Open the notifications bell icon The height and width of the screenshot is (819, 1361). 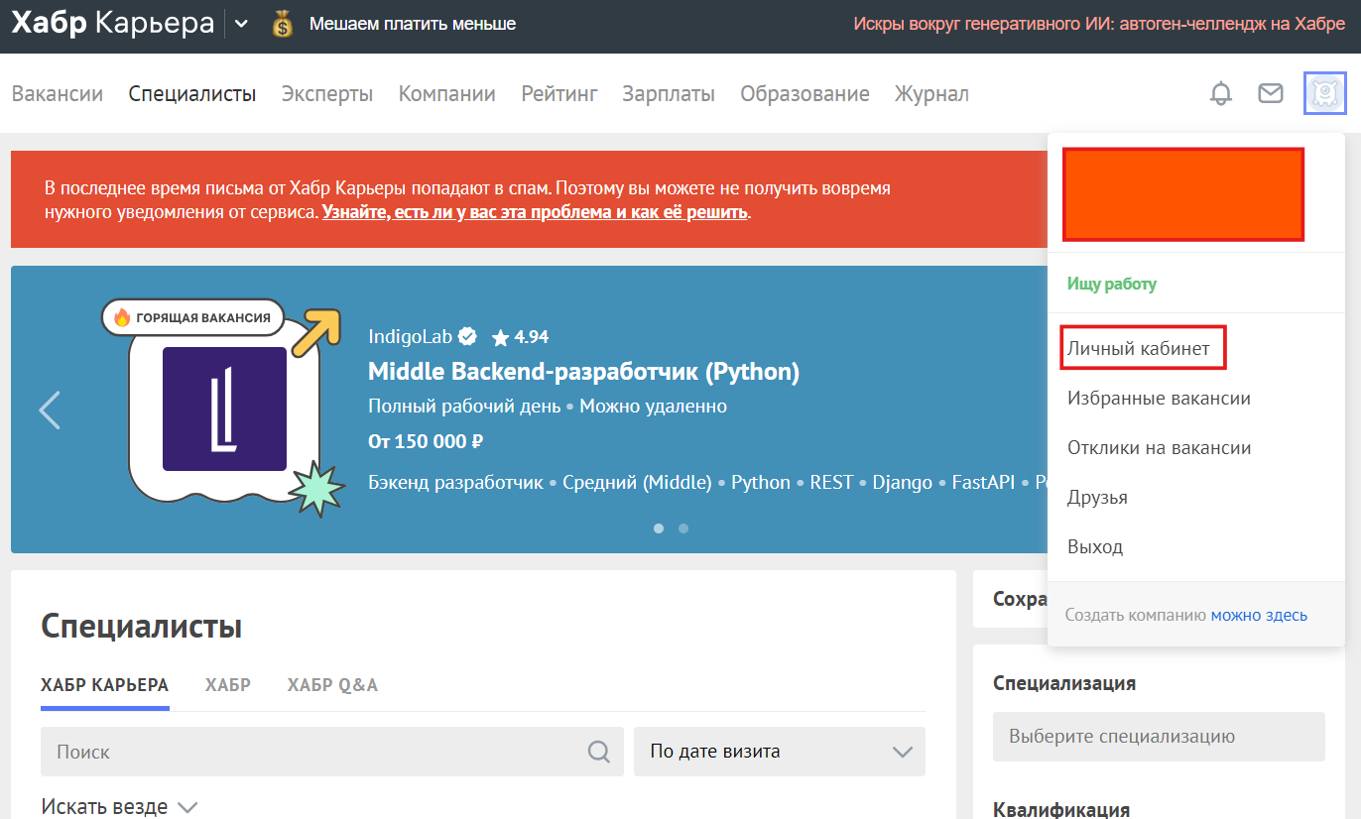pos(1221,93)
